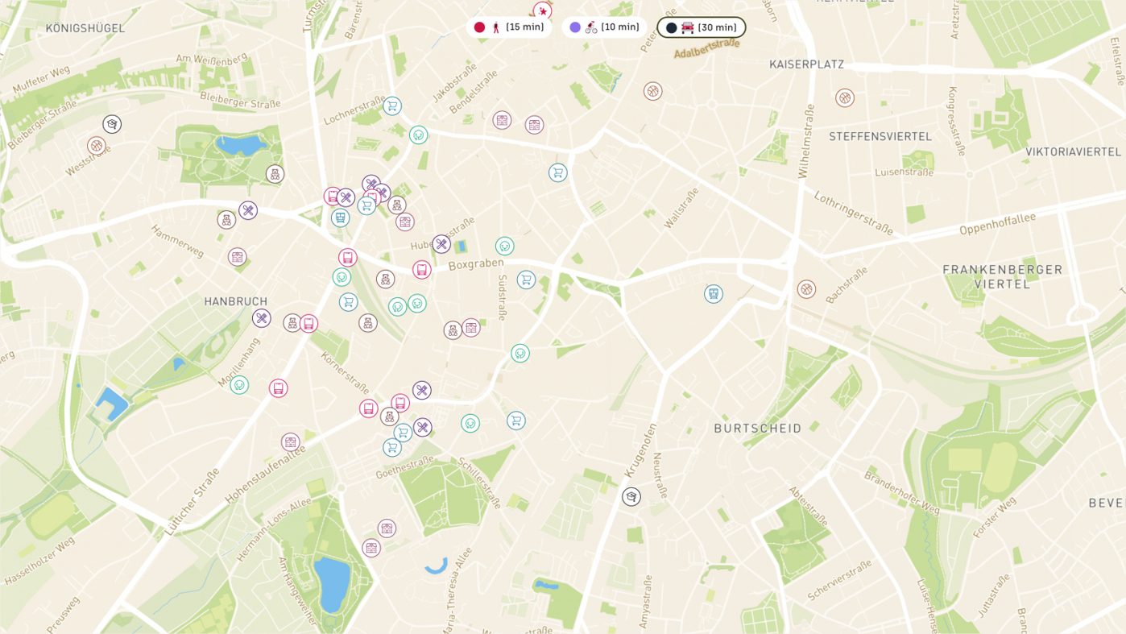Viewport: 1126px width, 634px height.
Task: Click the education marker near Krugenofen
Action: [x=631, y=497]
